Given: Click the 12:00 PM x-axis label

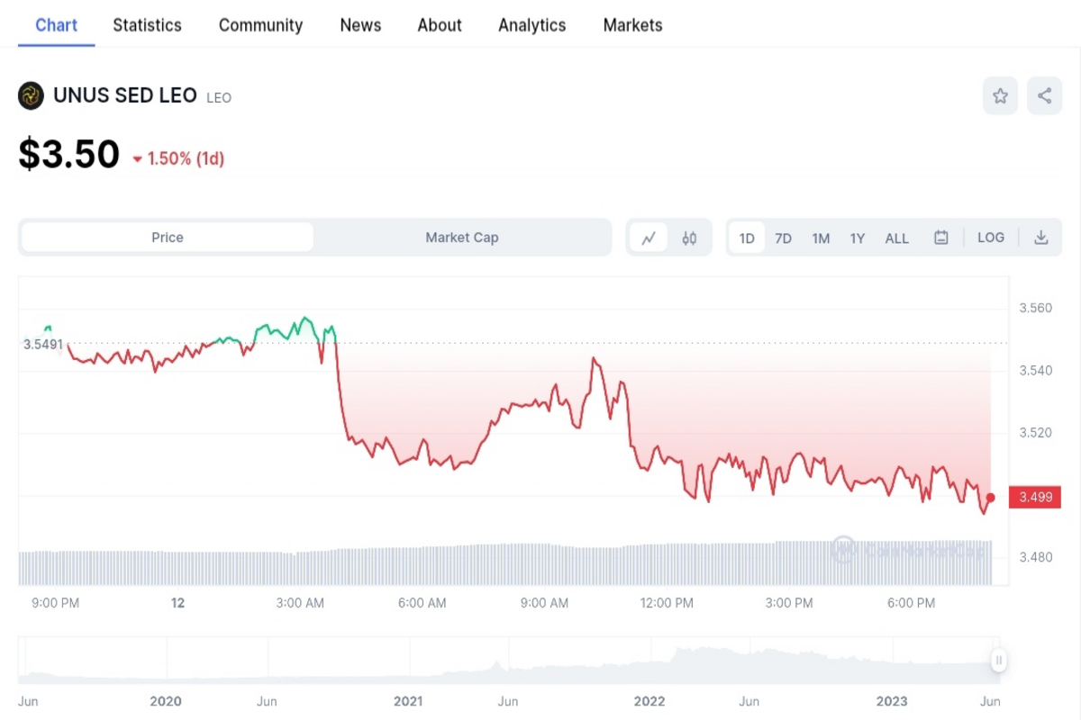Looking at the screenshot, I should click(x=667, y=603).
